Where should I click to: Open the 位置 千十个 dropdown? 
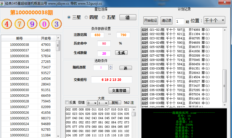point(214,20)
